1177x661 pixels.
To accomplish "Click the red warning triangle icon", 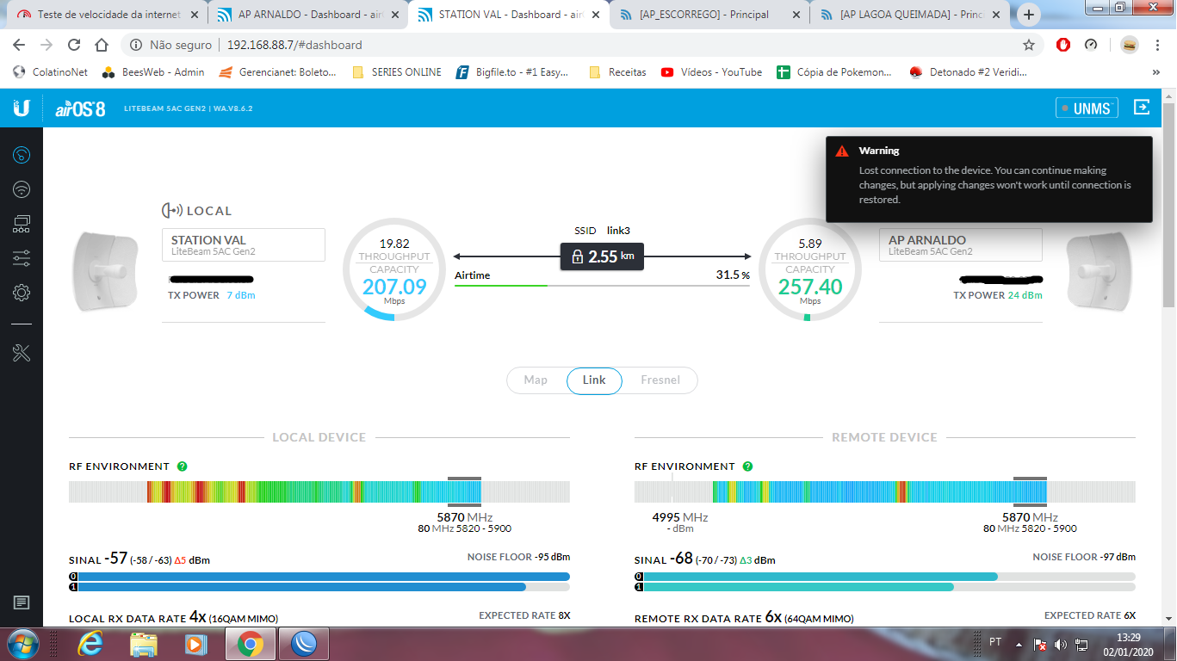I will [842, 151].
